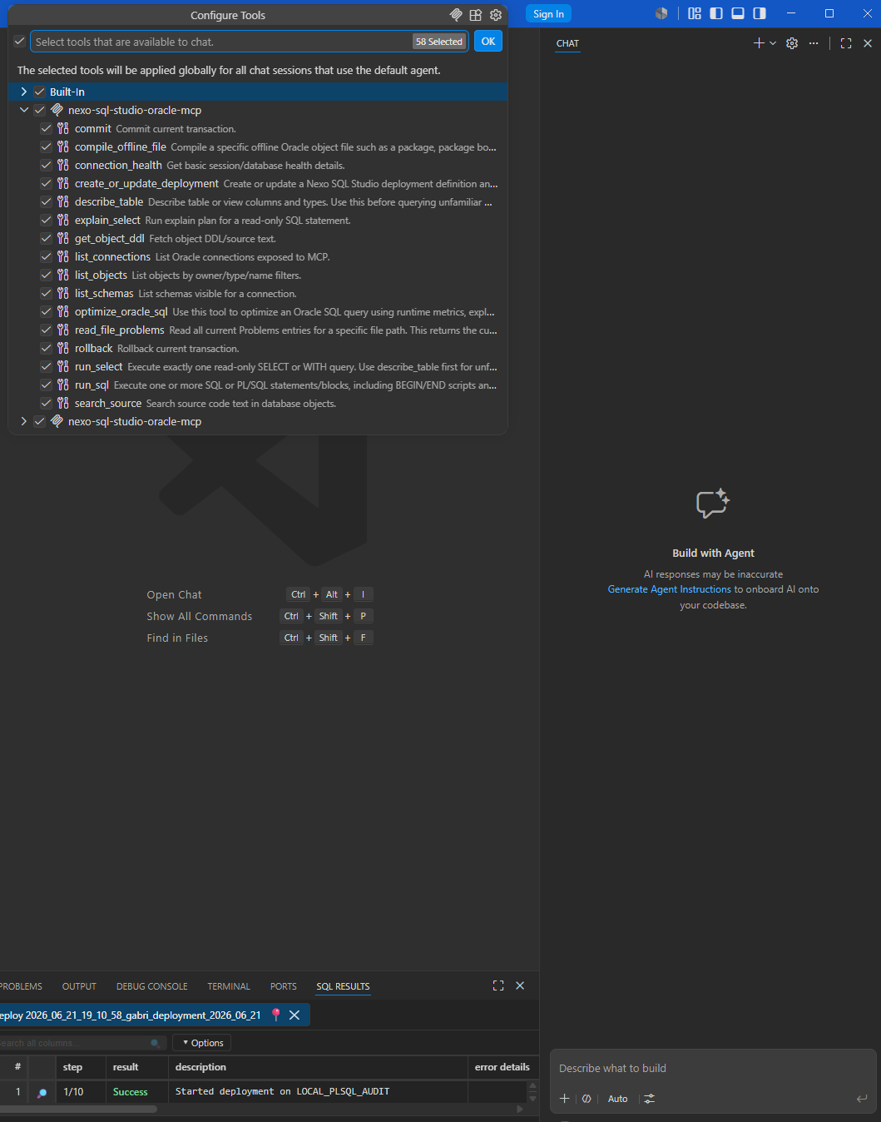Image resolution: width=881 pixels, height=1122 pixels.
Task: Click the MCP server icon in Configure Tools header
Action: point(456,15)
